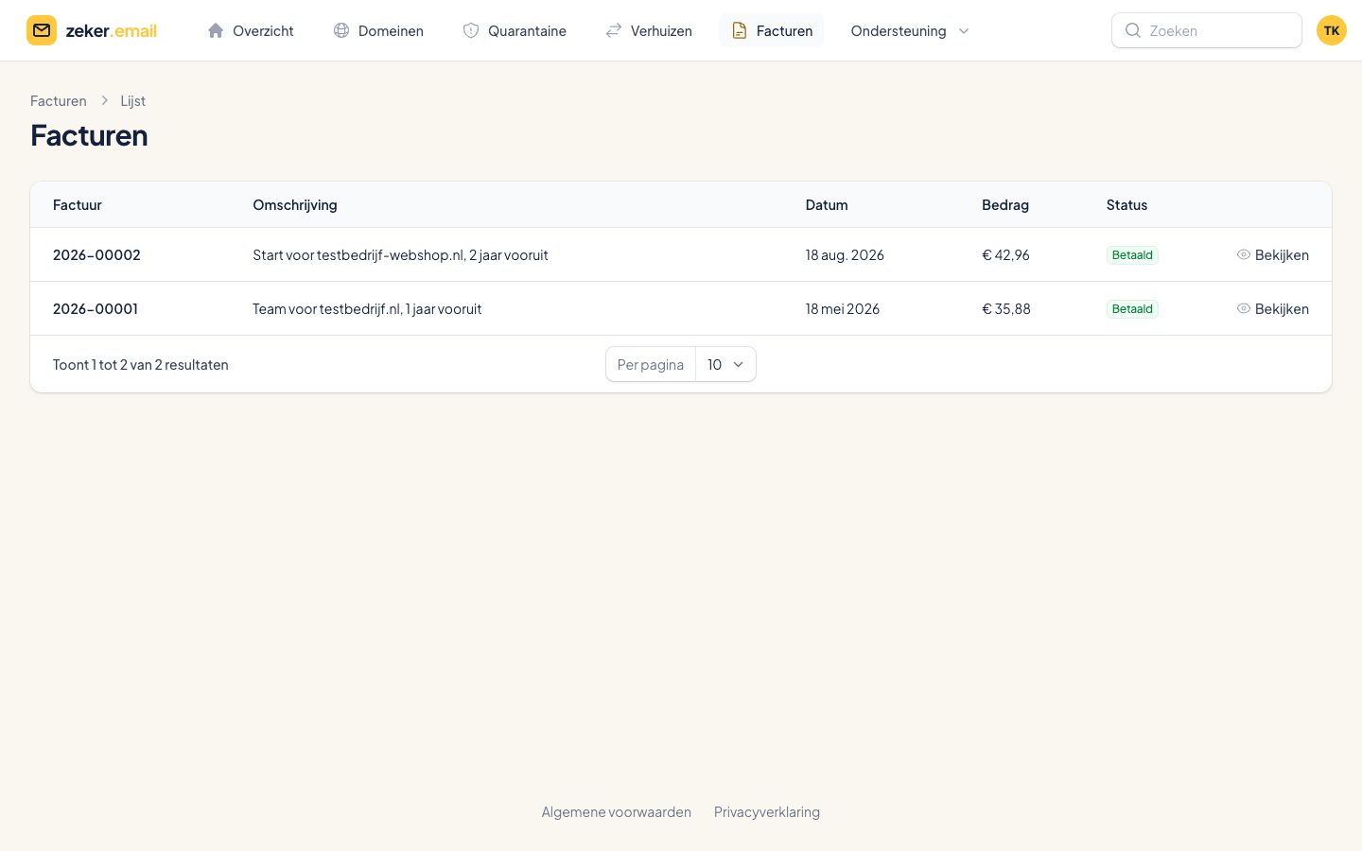
Task: Click the arrows icon beside Verhuizen
Action: pos(614,30)
